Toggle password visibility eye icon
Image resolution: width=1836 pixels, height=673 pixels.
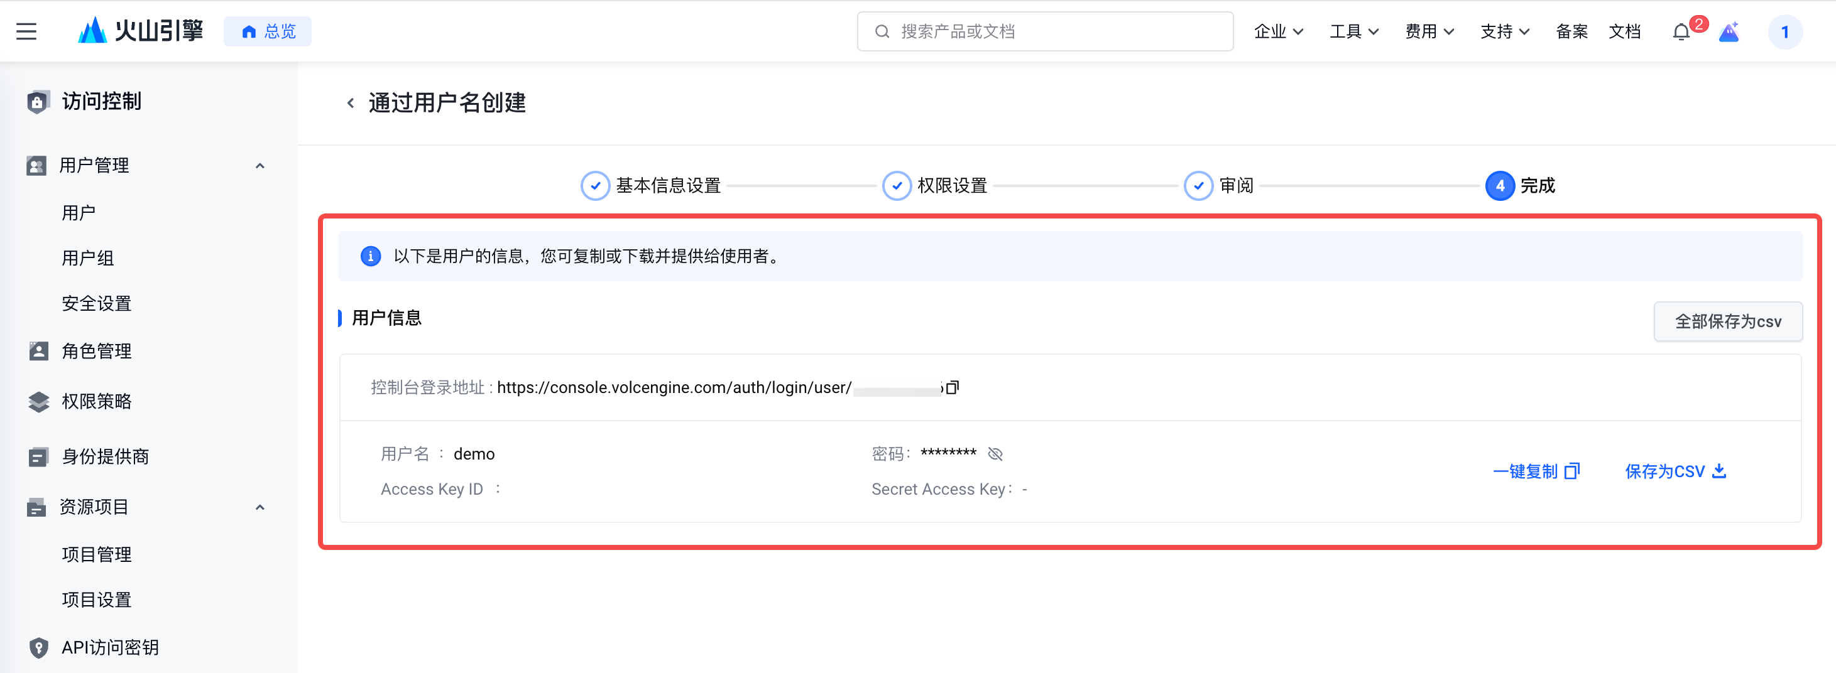[996, 454]
